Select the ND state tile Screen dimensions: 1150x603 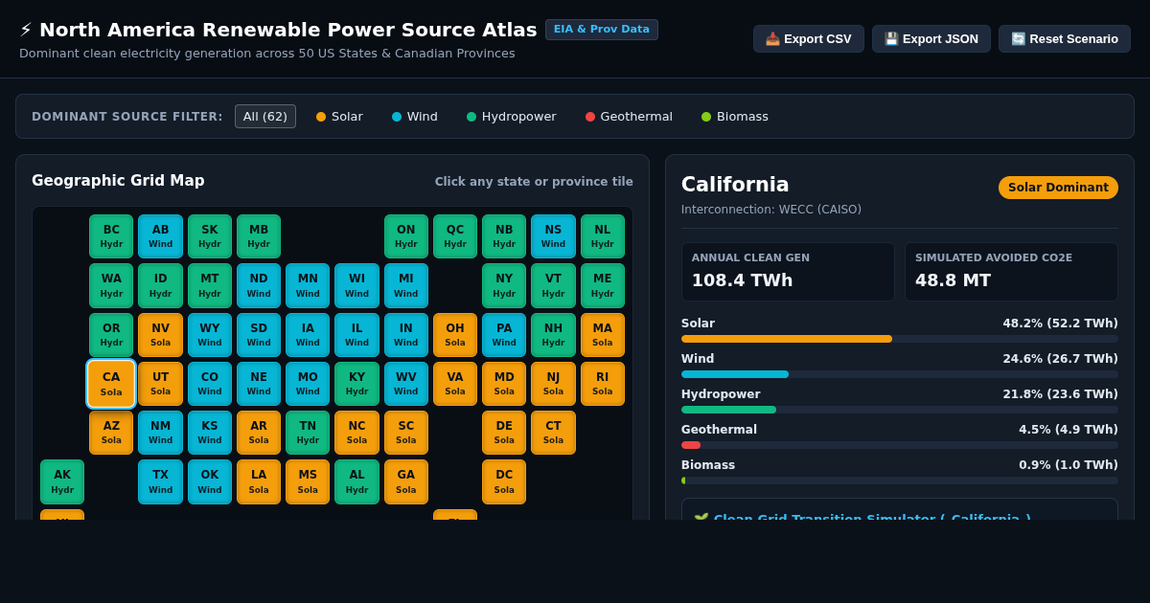(259, 285)
